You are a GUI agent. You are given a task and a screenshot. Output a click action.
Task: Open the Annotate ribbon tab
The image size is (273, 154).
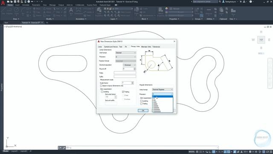26,5
